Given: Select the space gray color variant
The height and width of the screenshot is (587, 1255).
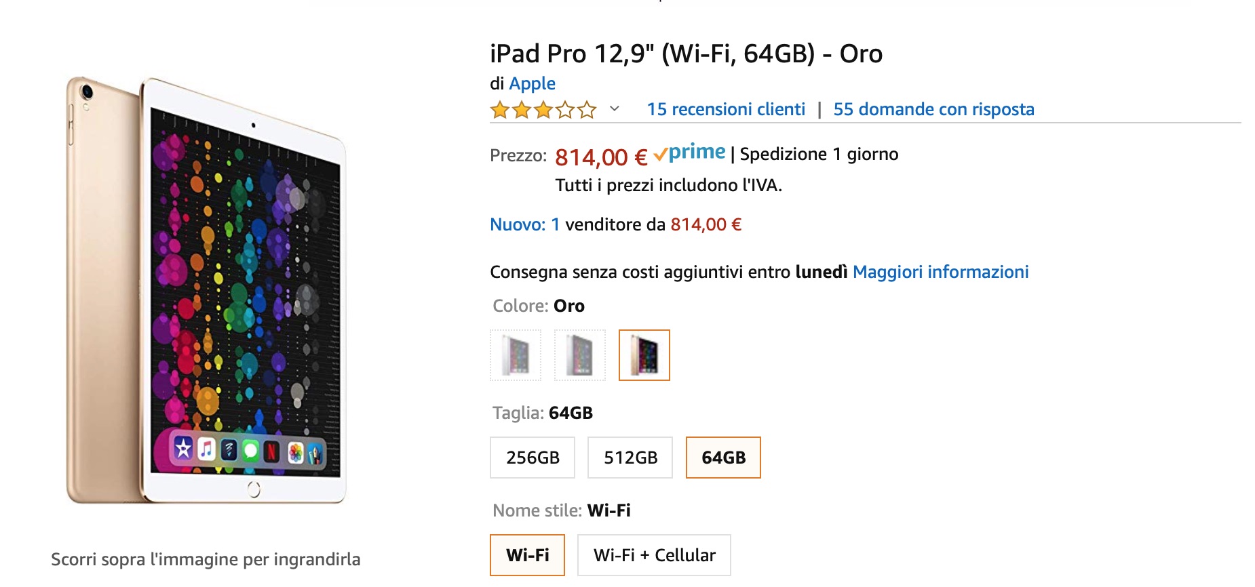Looking at the screenshot, I should pyautogui.click(x=579, y=355).
